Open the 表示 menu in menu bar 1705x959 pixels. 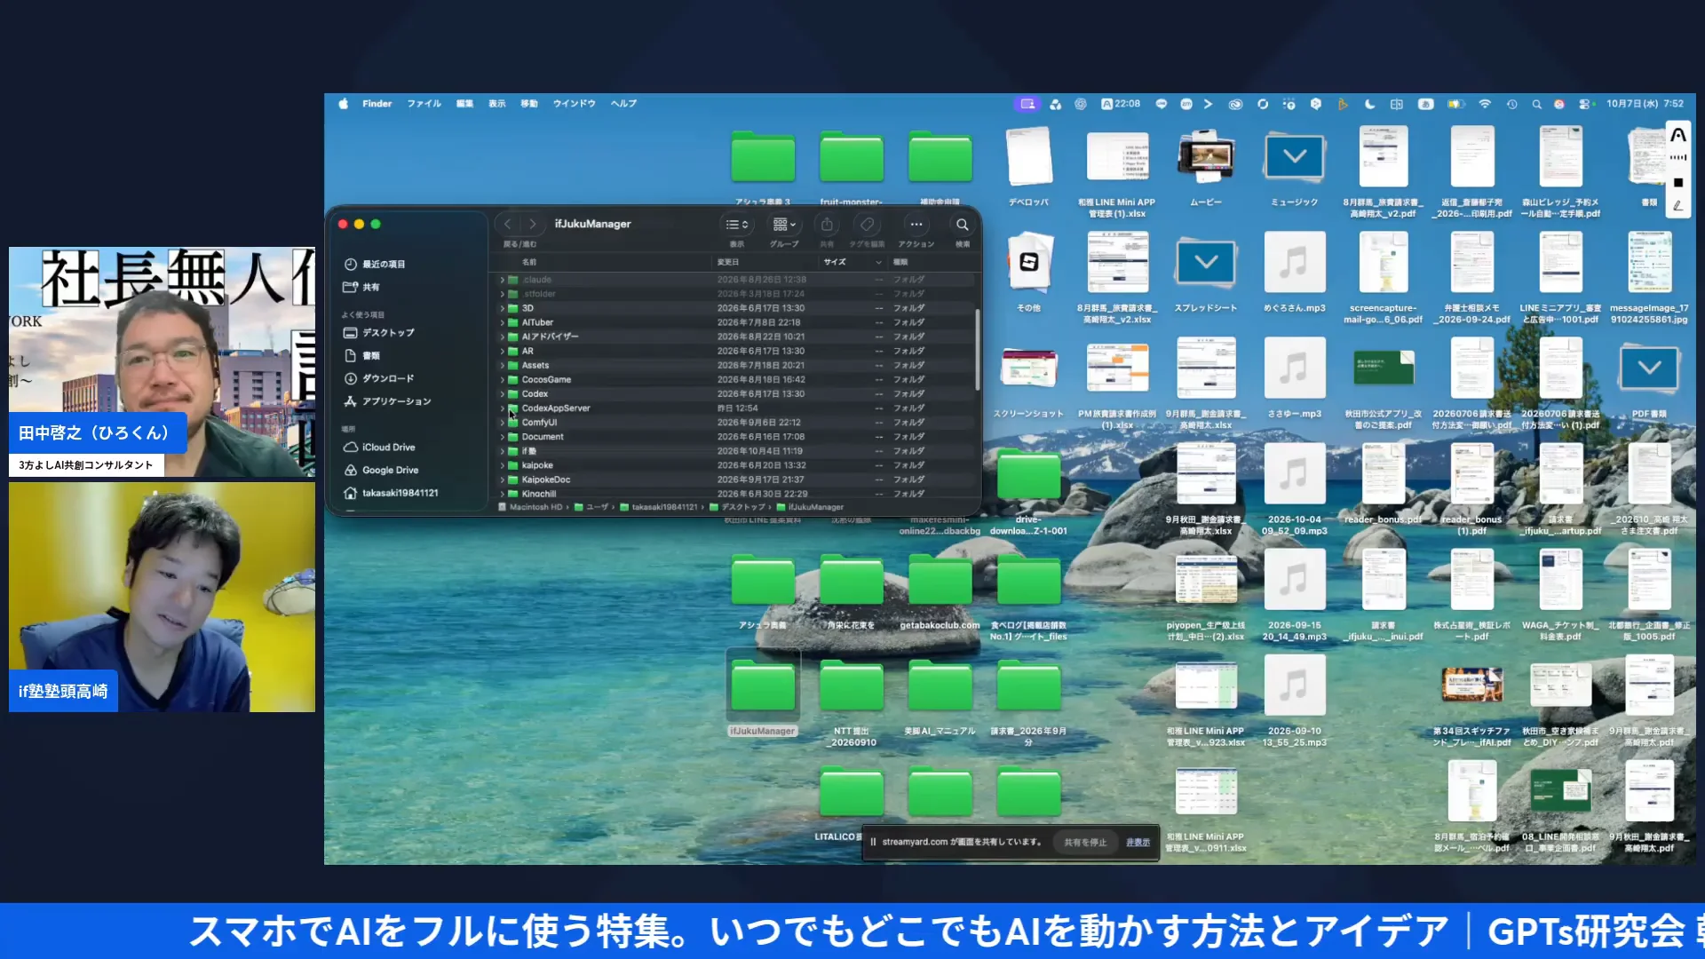pyautogui.click(x=496, y=104)
